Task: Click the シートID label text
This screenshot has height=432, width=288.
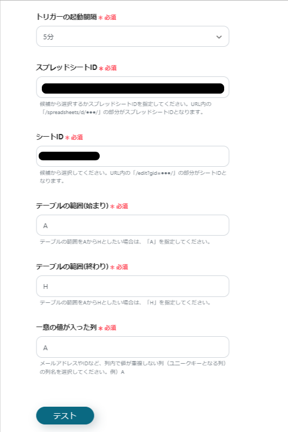Action: [x=50, y=137]
